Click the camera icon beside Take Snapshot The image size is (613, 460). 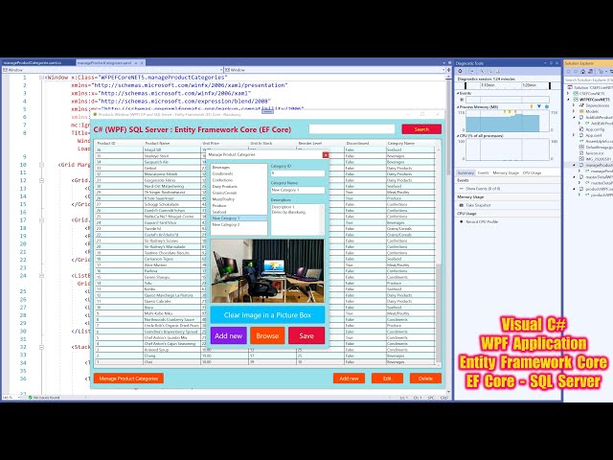(462, 205)
